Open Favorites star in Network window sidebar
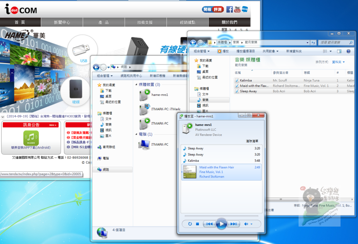This screenshot has width=358, height=244. click(106, 85)
